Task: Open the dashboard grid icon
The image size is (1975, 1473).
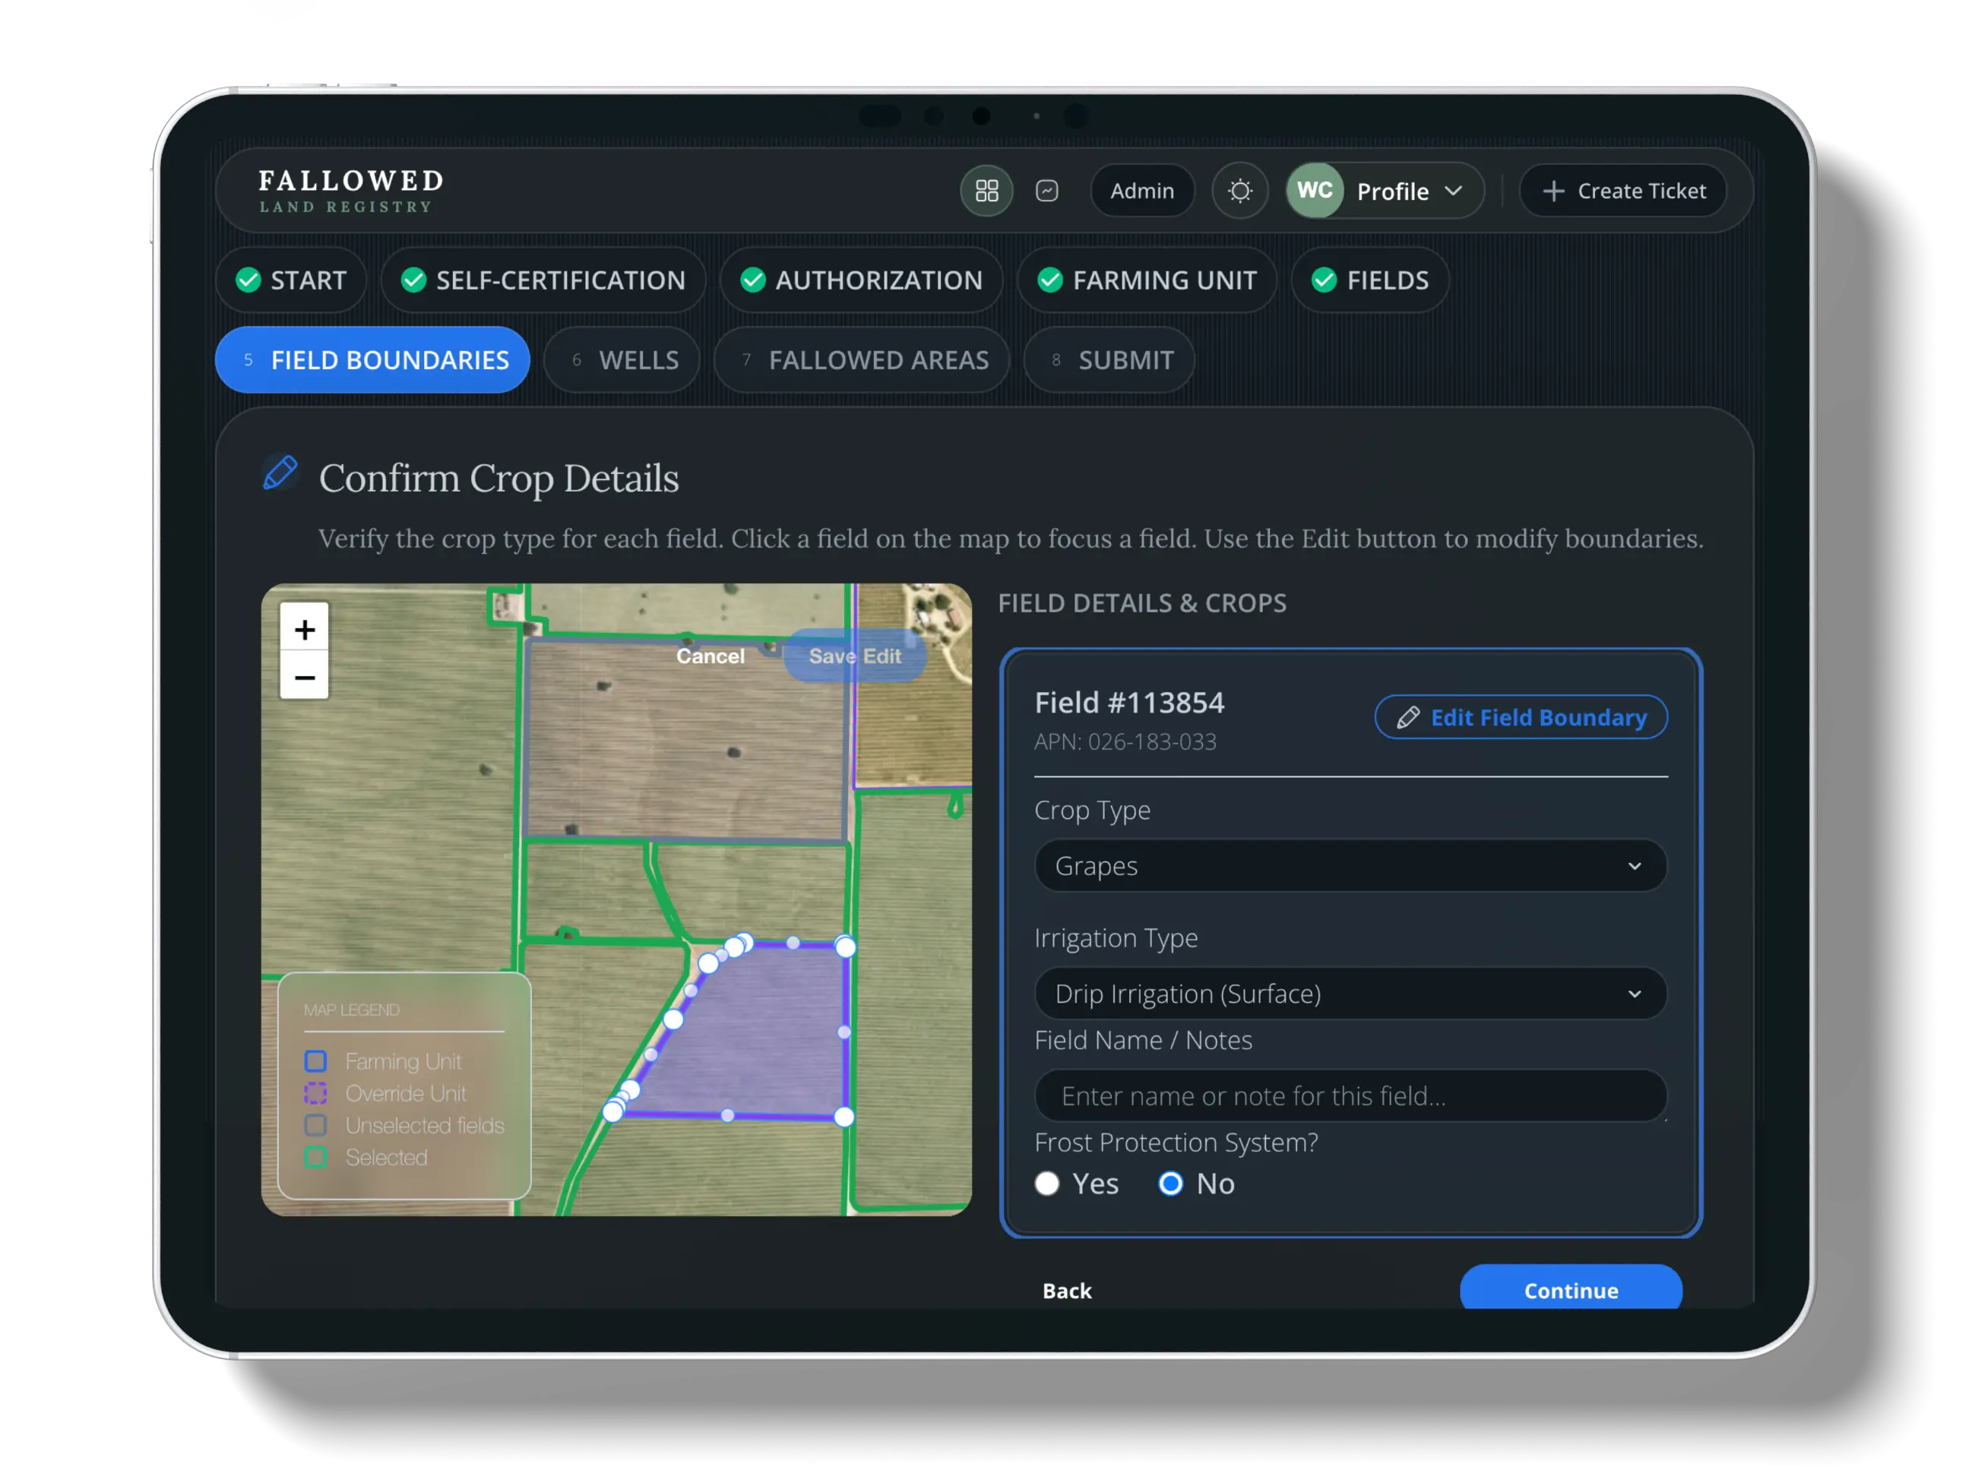Action: coord(986,191)
